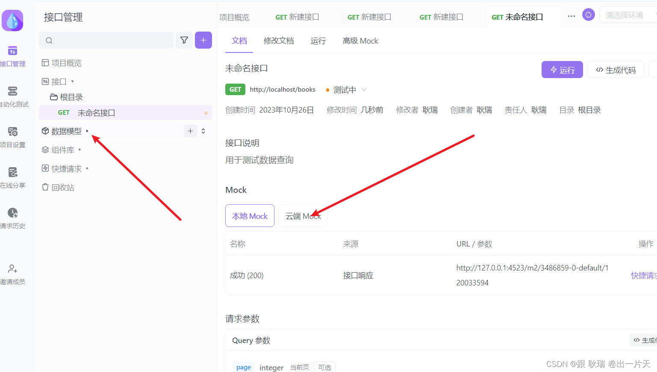Open the 高级 Mock sub-tab
The height and width of the screenshot is (372, 657).
pos(360,41)
